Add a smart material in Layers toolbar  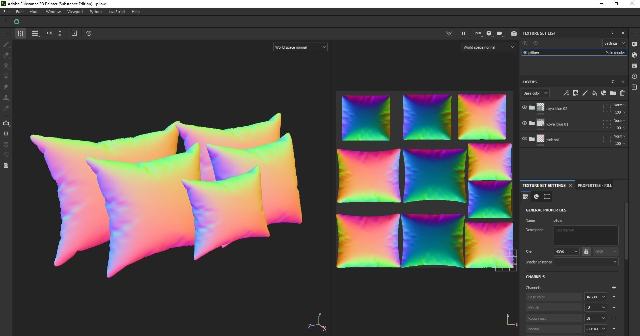pyautogui.click(x=603, y=93)
